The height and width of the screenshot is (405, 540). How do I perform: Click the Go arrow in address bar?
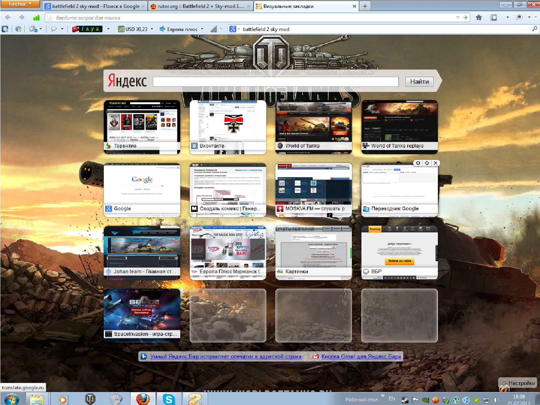(x=465, y=17)
